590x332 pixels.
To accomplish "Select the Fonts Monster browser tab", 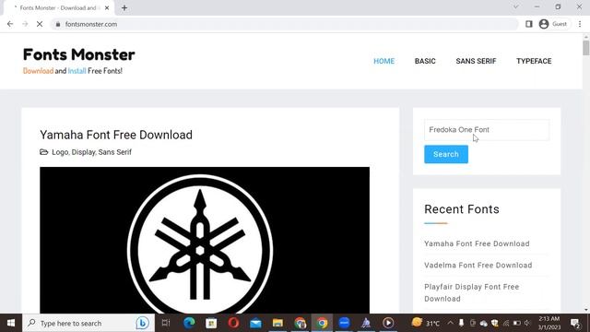I will 58,8.
